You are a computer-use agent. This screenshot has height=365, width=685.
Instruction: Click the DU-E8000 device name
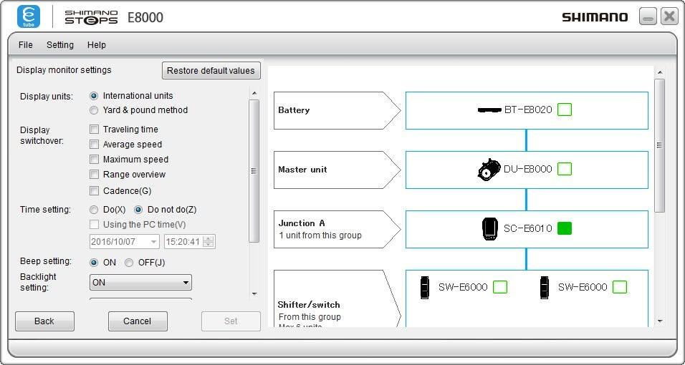tap(528, 170)
